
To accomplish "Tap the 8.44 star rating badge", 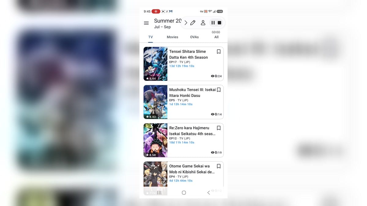I will click(151, 79).
